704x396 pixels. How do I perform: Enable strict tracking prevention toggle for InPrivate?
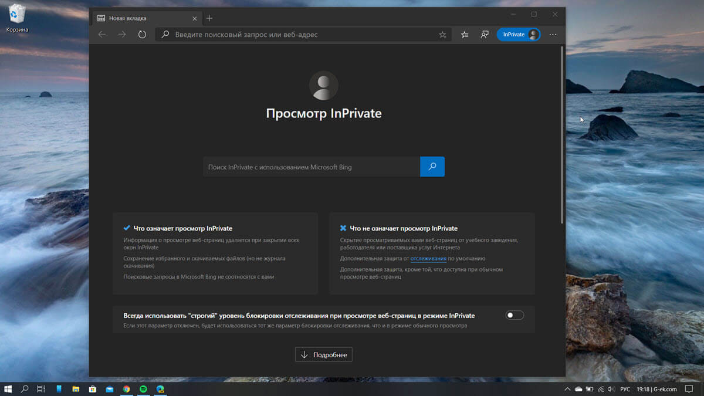click(x=515, y=315)
